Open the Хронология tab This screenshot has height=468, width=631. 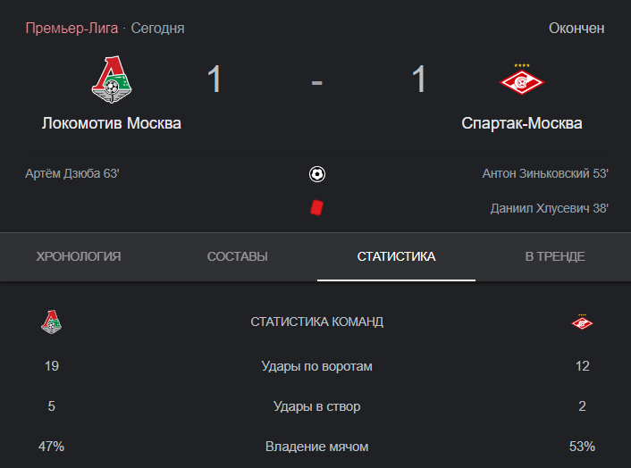[x=79, y=256]
